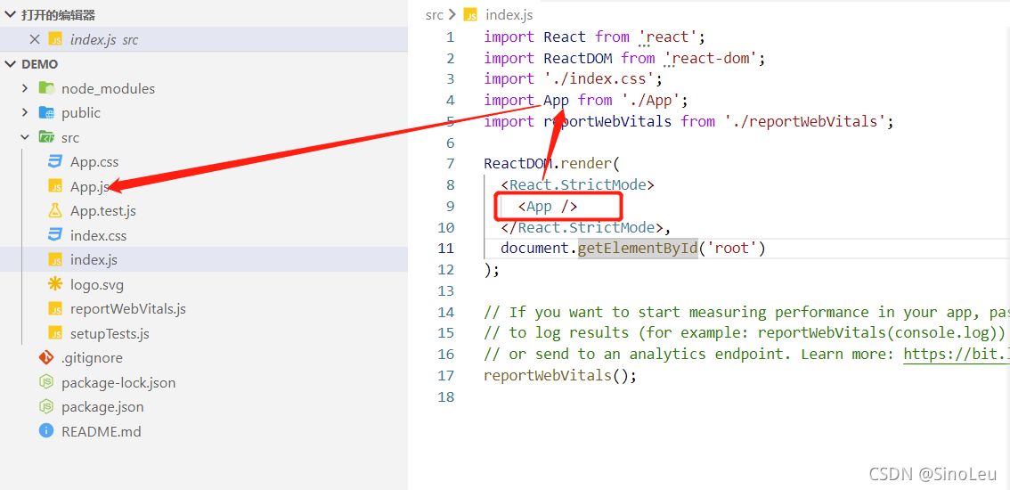Click the App.test.js flask icon
The height and width of the screenshot is (490, 1010).
(x=55, y=211)
